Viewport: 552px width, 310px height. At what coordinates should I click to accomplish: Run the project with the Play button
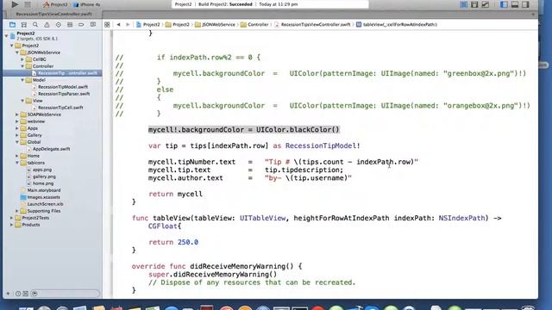[15, 4]
